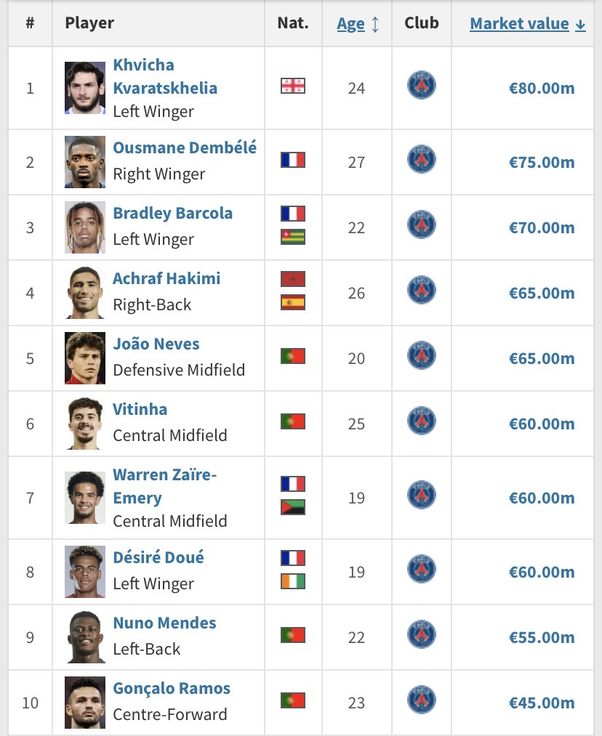This screenshot has width=602, height=736.
Task: Click Gonçalo Ramos's portrait thumbnail
Action: 85,702
